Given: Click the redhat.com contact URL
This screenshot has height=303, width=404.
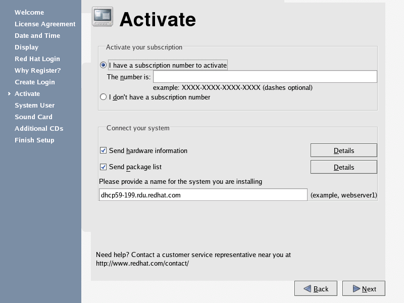Looking at the screenshot, I should click(x=142, y=263).
